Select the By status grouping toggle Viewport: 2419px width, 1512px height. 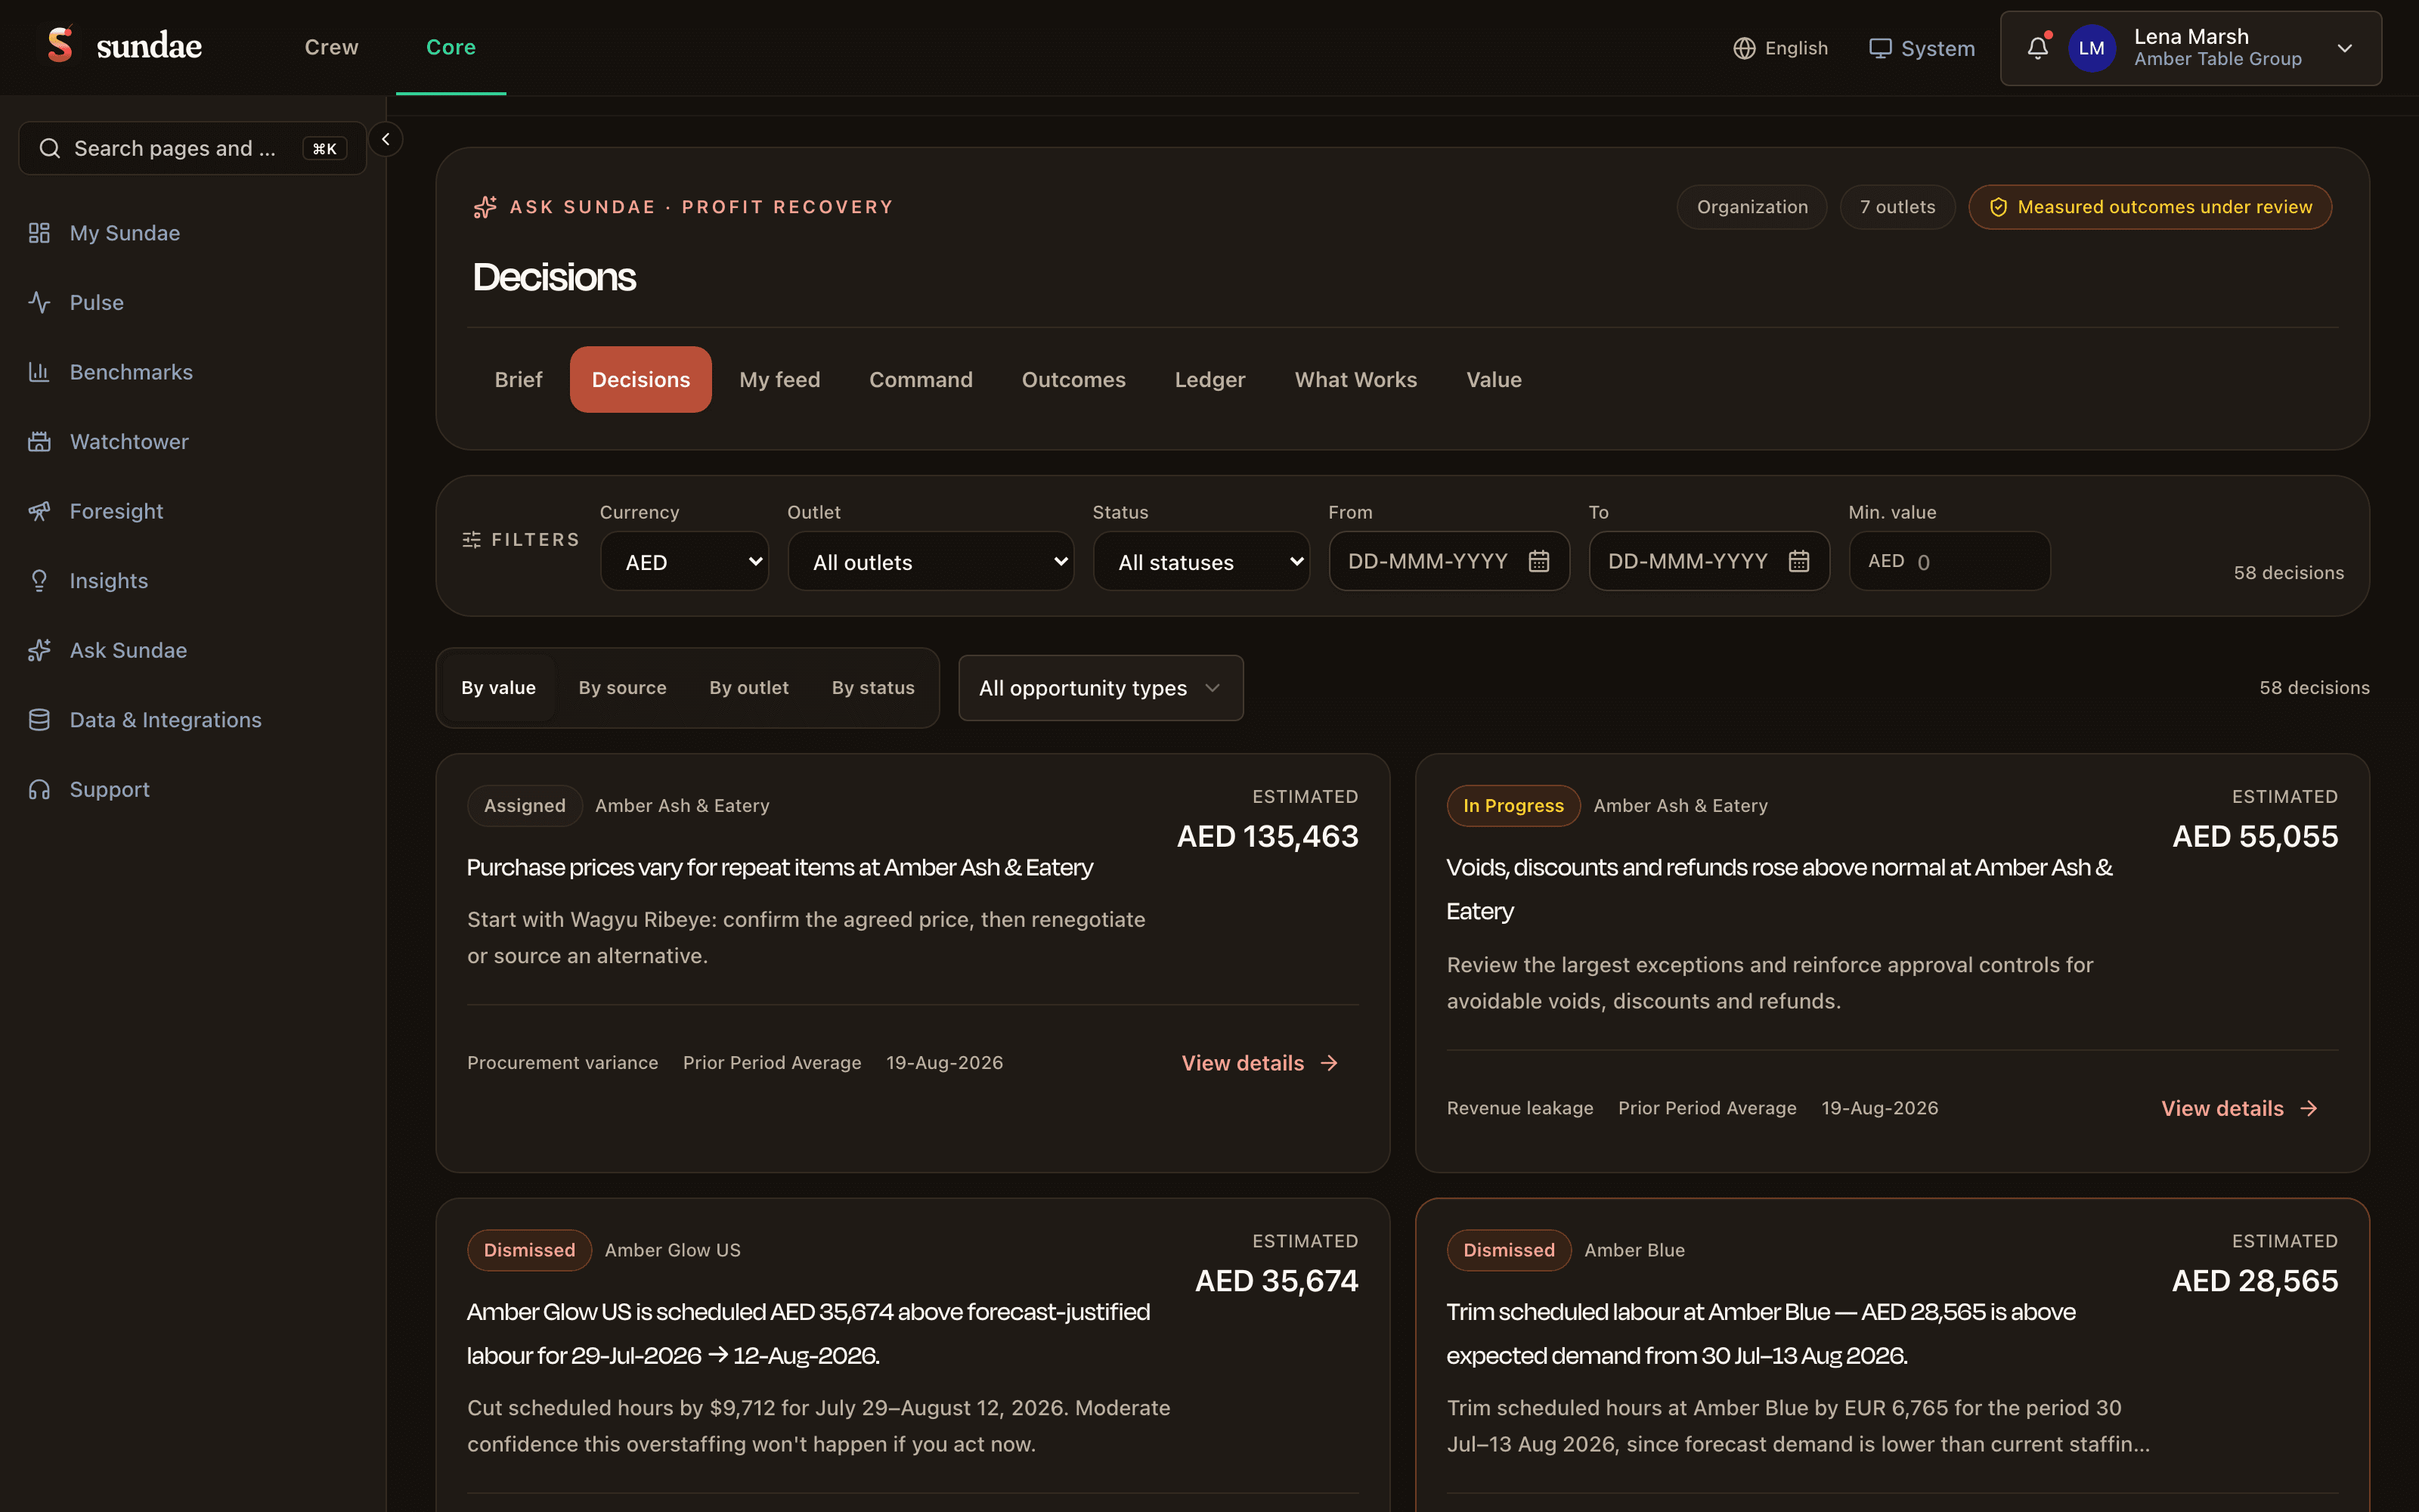tap(874, 688)
